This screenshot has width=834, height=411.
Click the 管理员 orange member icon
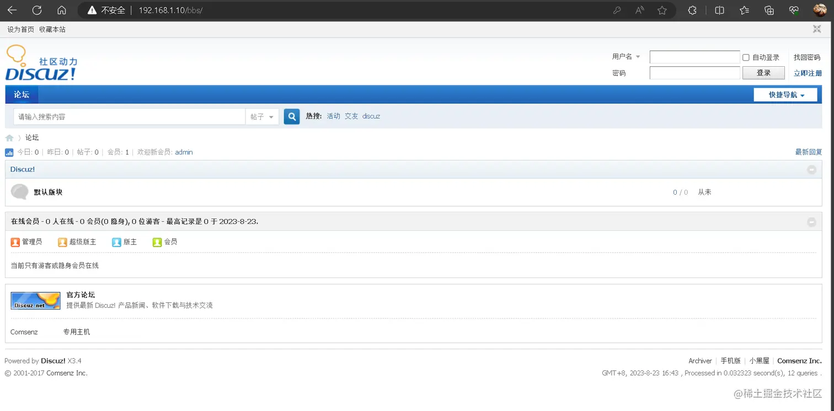[15, 242]
